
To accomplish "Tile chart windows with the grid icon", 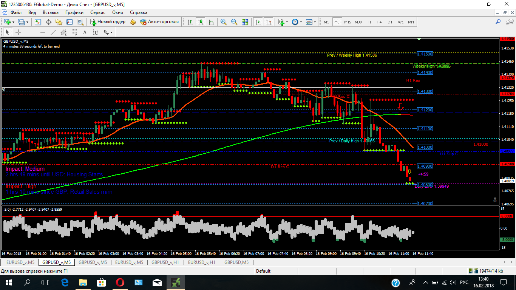I will pos(245,22).
